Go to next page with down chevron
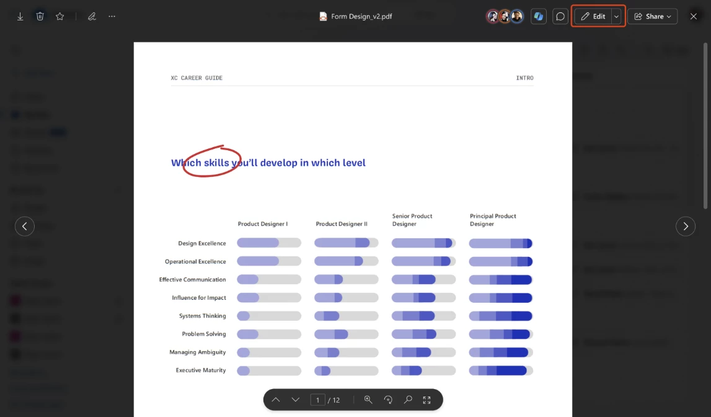The image size is (711, 417). point(296,400)
